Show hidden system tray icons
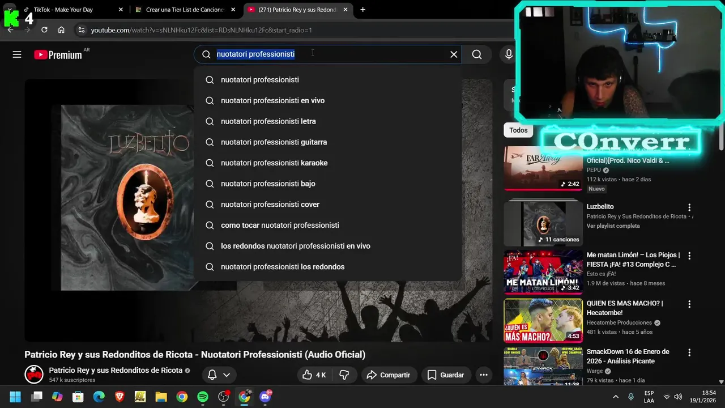725x408 pixels. click(616, 397)
